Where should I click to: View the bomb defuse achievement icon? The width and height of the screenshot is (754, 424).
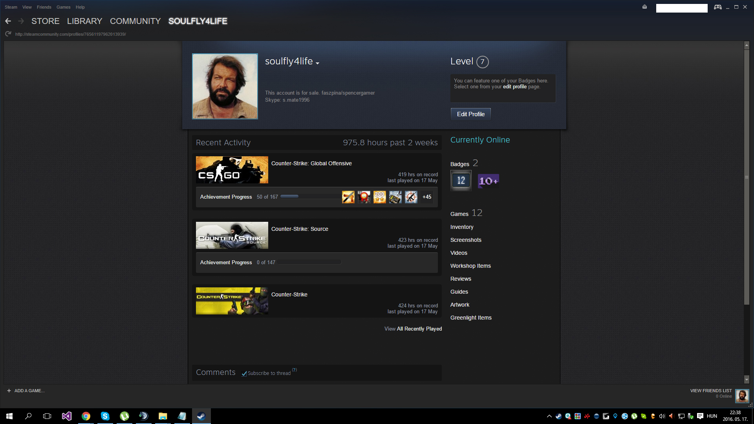click(395, 197)
